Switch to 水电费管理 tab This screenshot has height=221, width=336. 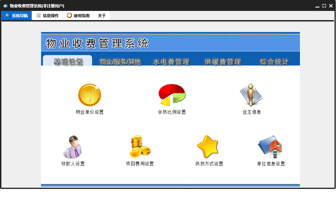(171, 62)
